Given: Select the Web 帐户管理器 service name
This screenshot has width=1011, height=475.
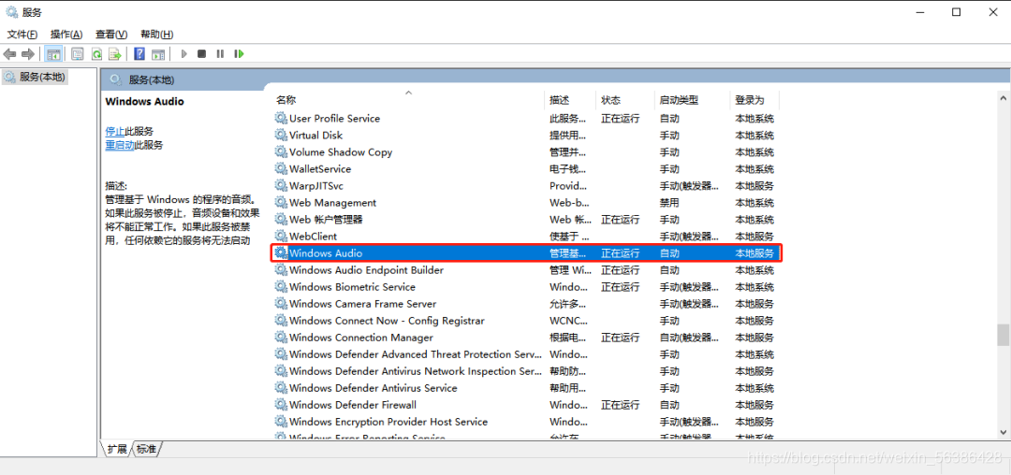Looking at the screenshot, I should 326,220.
